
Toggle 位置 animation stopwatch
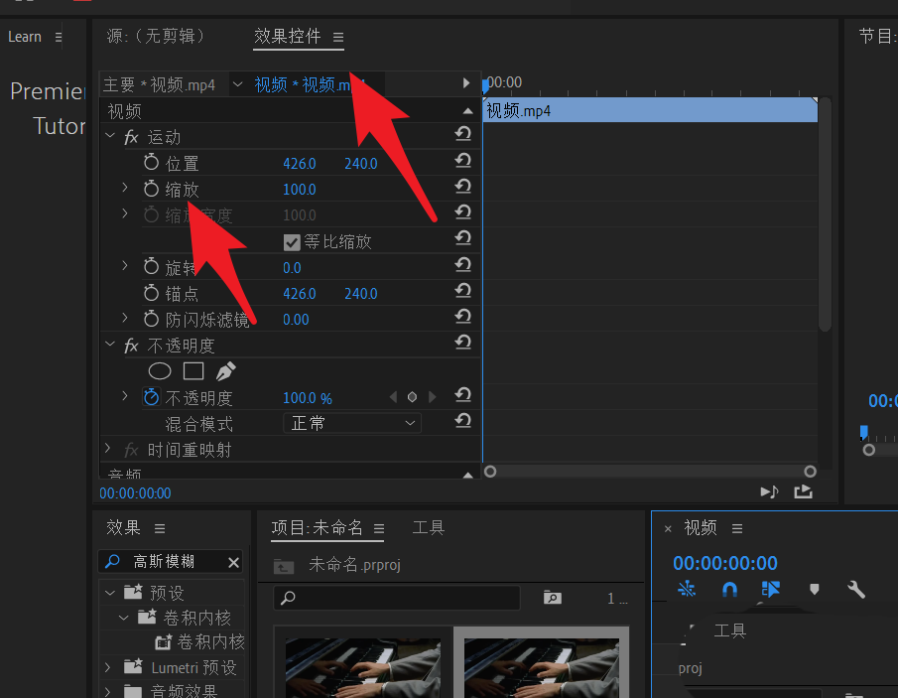point(151,163)
